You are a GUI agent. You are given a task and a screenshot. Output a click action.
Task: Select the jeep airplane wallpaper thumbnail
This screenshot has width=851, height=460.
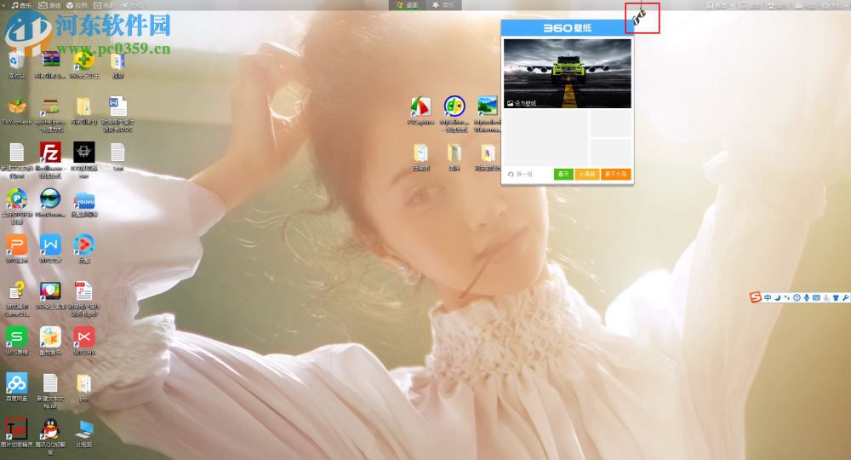[568, 72]
